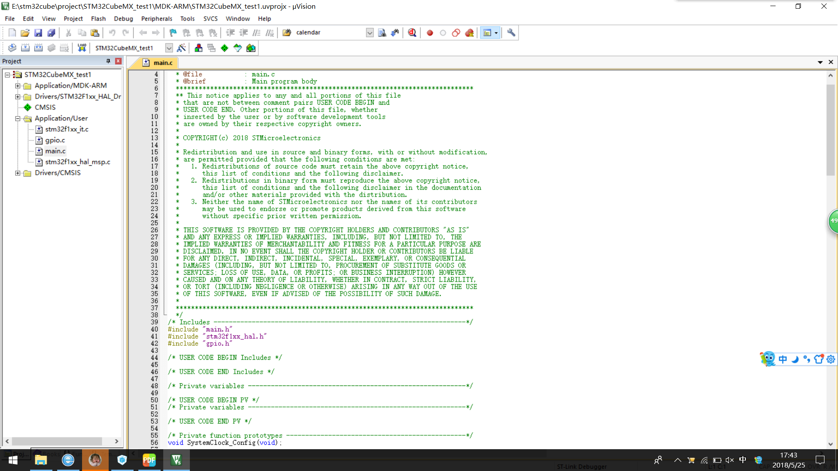Insert or remove bookmark with the flag icon
This screenshot has width=838, height=471.
pyautogui.click(x=173, y=33)
